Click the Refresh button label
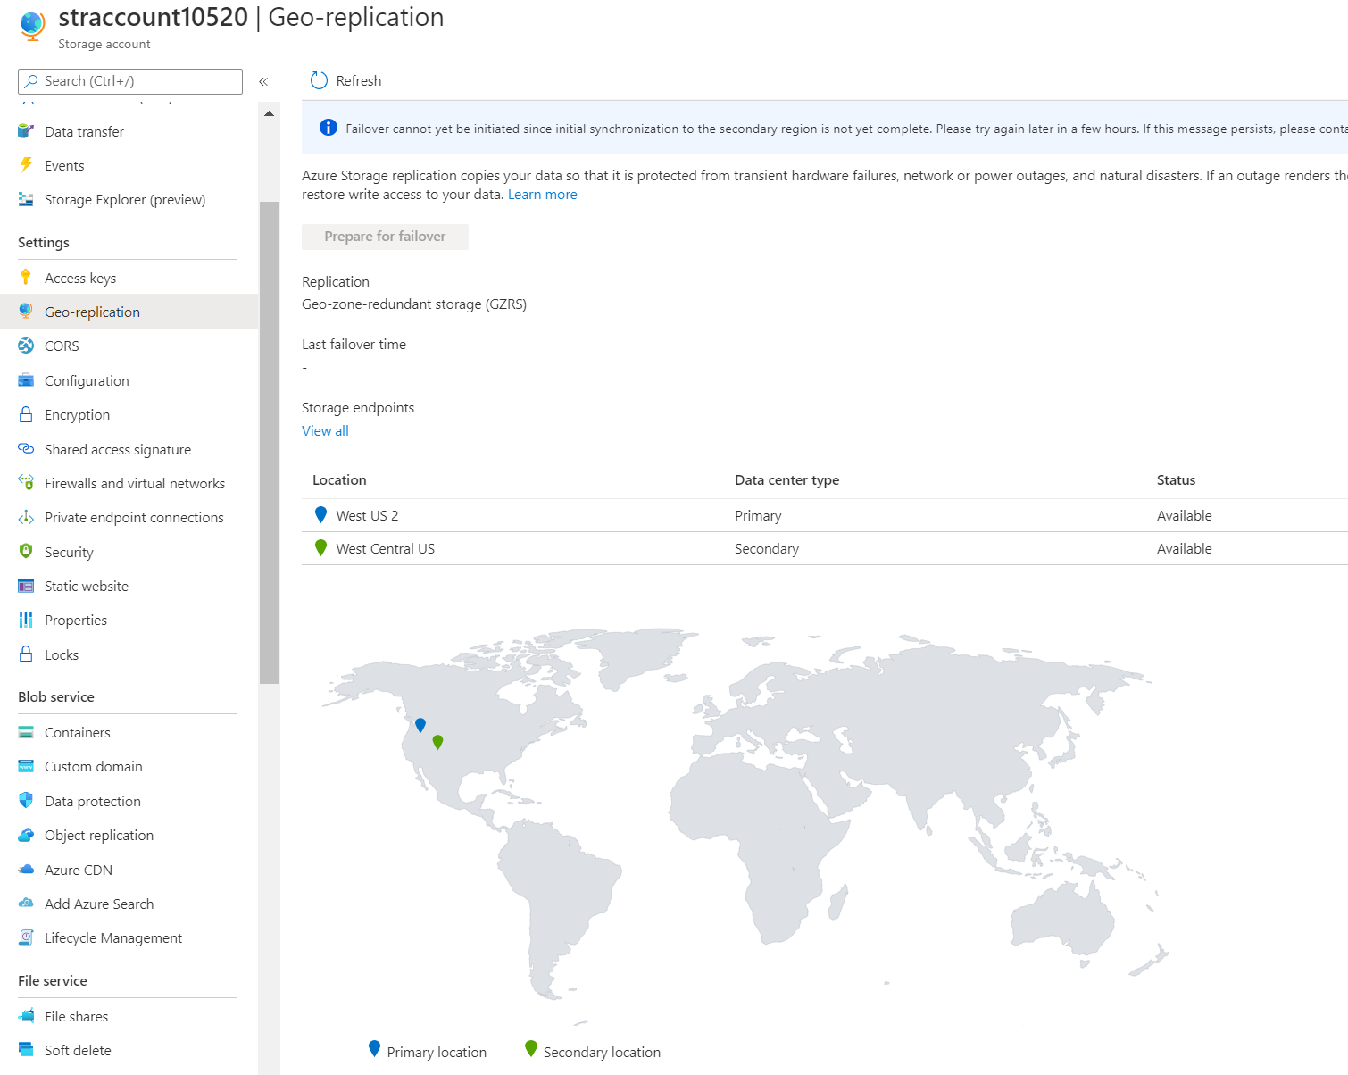Viewport: 1348px width, 1075px height. tap(359, 80)
